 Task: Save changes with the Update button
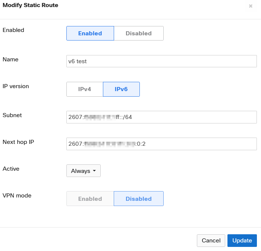242,241
